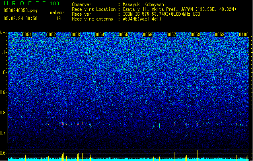Click the 0.7 kHz axis label
The width and height of the screenshot is (253, 161).
click(x=4, y=133)
